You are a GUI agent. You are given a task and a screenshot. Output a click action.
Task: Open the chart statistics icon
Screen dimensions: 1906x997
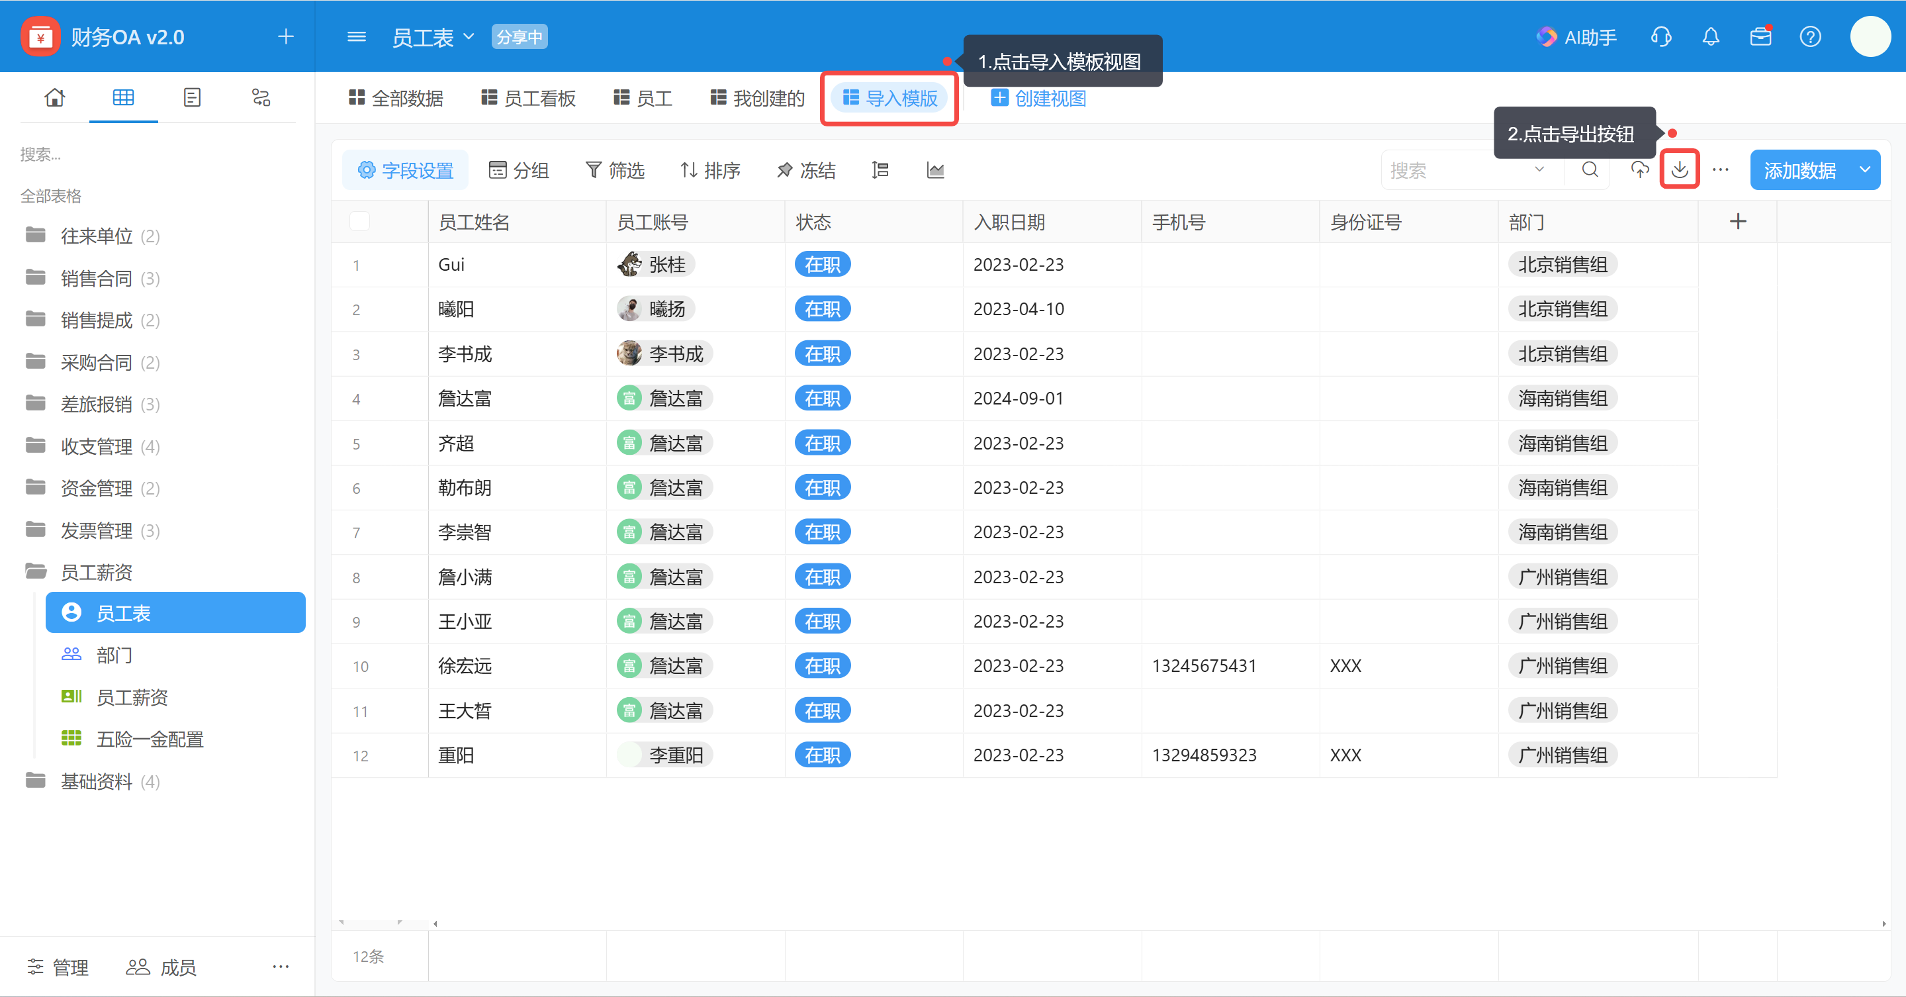tap(935, 170)
